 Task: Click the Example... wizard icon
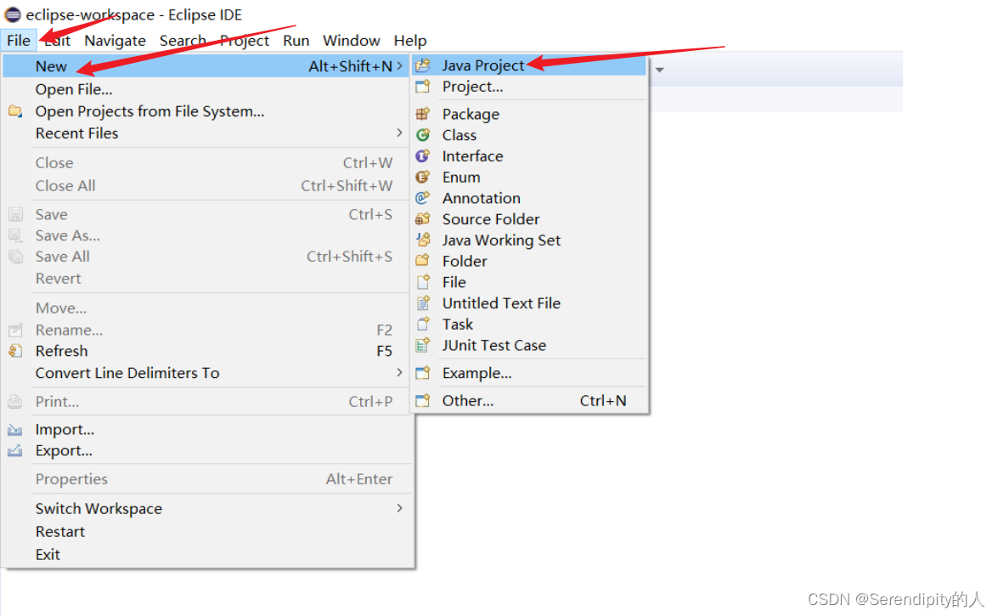click(423, 373)
